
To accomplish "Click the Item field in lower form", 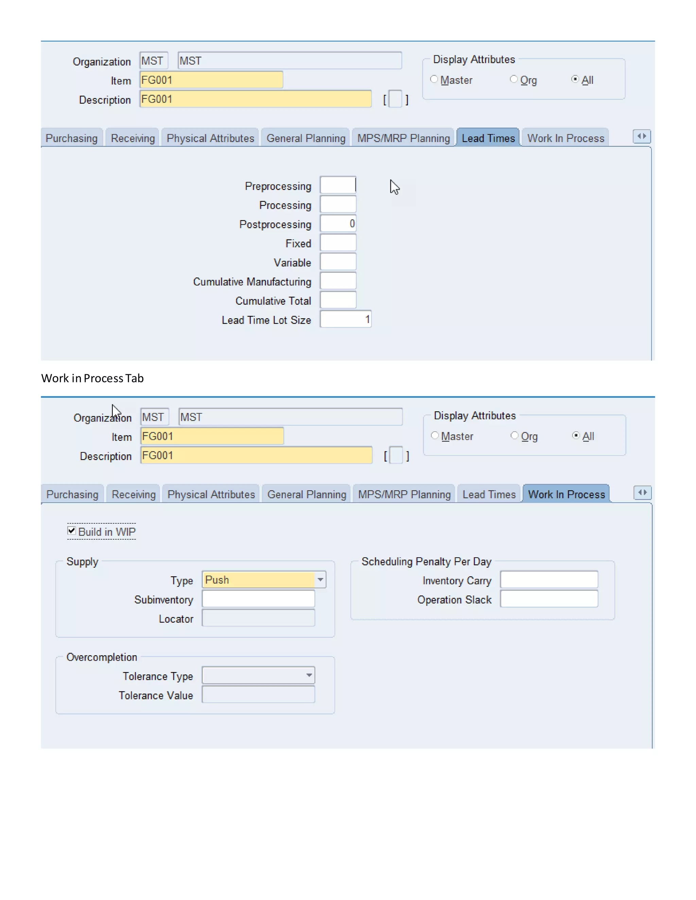I will 212,436.
